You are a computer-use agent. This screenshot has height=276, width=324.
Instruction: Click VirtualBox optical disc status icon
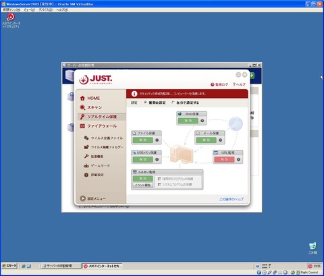point(265,273)
